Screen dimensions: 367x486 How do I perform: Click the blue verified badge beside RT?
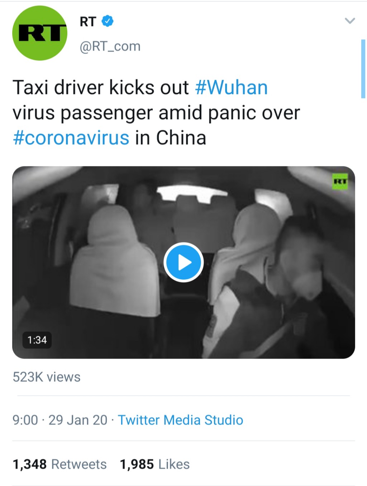(108, 21)
